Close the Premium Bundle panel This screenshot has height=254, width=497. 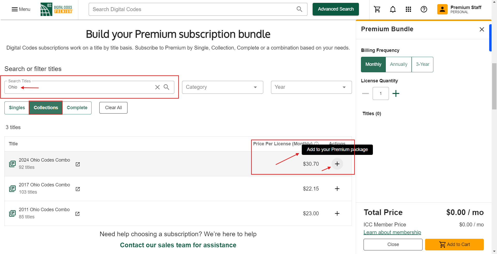tap(482, 29)
